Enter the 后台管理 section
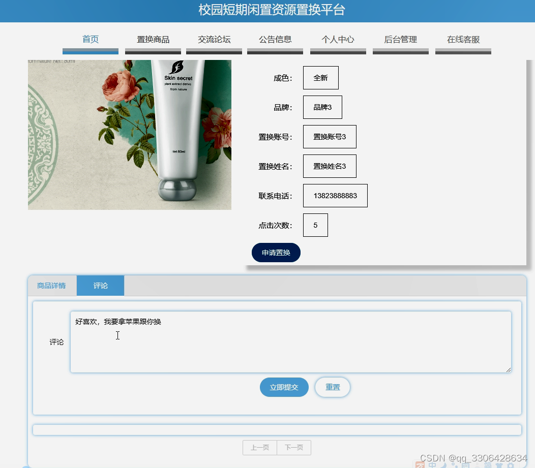535x468 pixels. click(x=400, y=38)
